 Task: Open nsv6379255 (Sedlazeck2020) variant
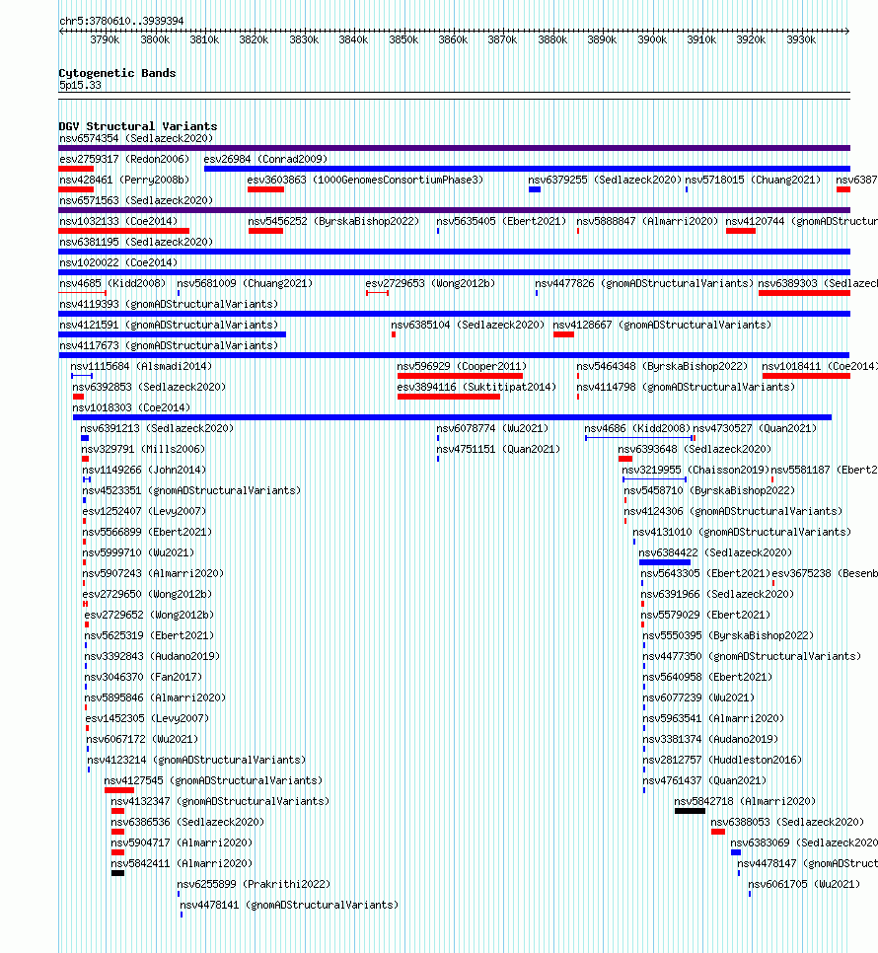tap(605, 180)
